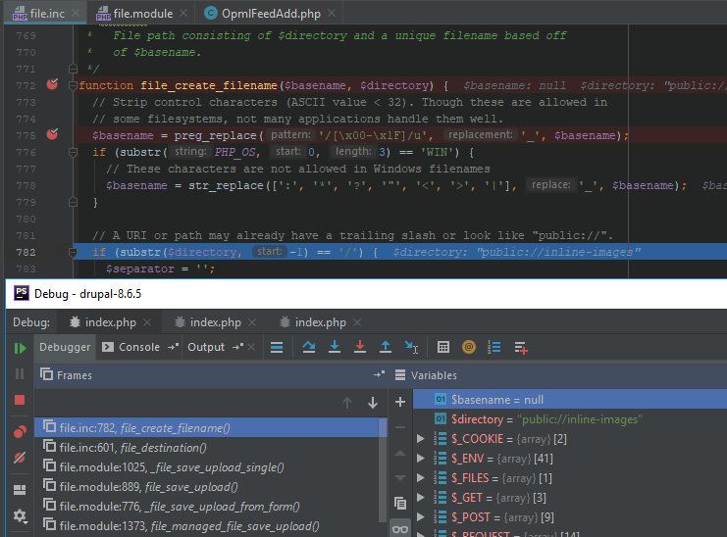Toggle Show watches in variables glasses icon
Image resolution: width=727 pixels, height=537 pixels.
click(400, 528)
